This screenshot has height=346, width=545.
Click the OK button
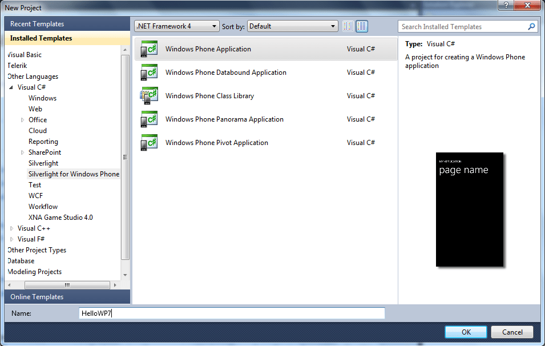click(466, 332)
